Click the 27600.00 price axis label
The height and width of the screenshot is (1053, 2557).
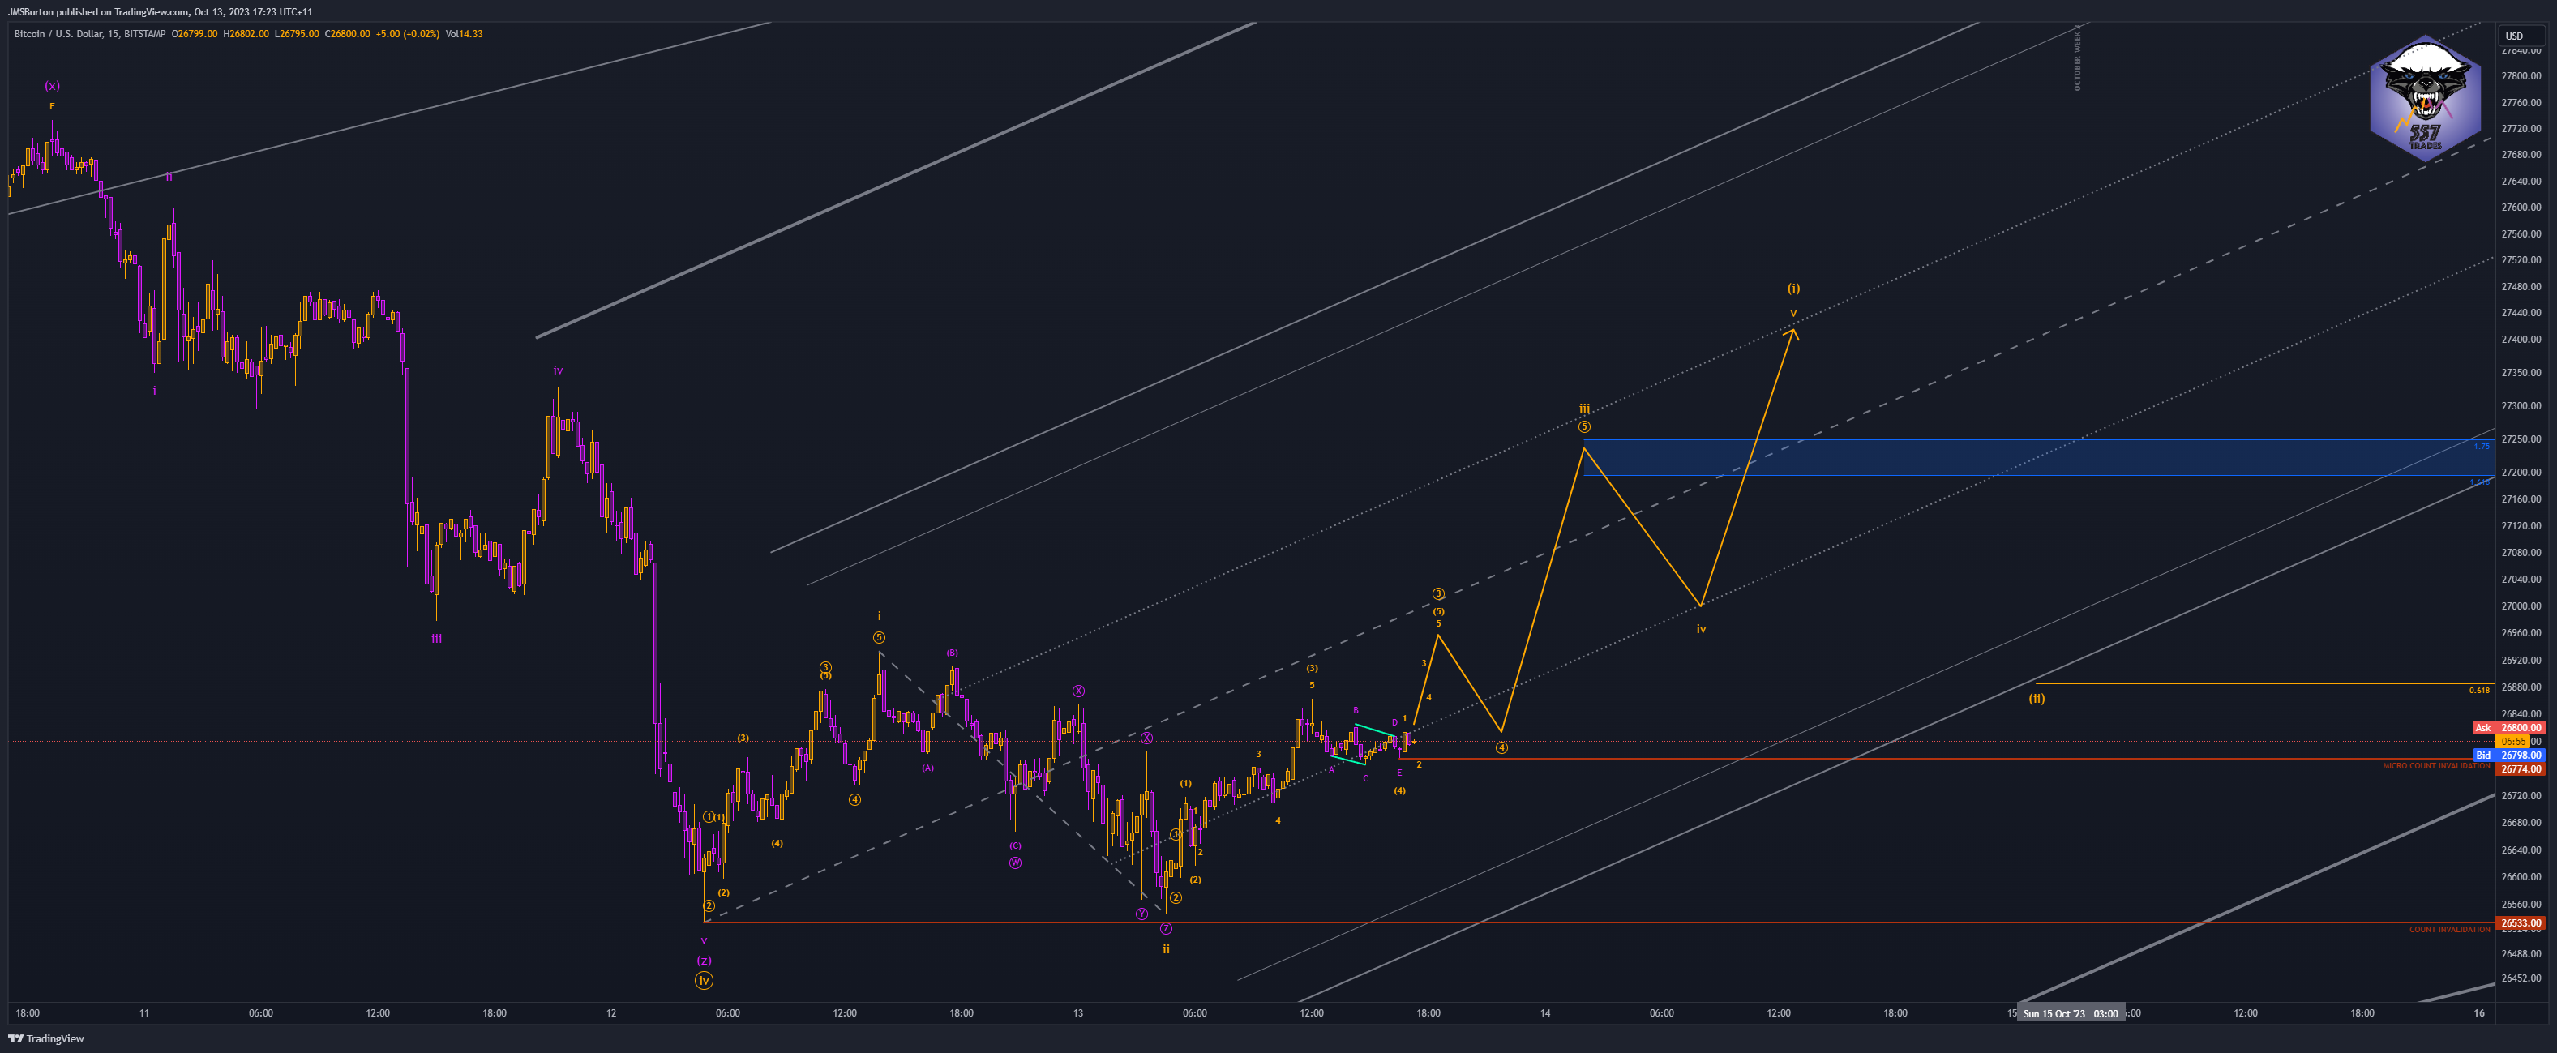pyautogui.click(x=2521, y=208)
